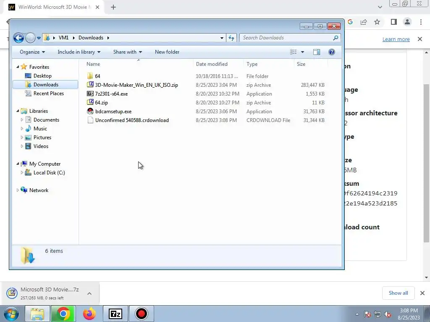This screenshot has width=430, height=322.
Task: Click Downloads in the address breadcrumb
Action: (91, 38)
